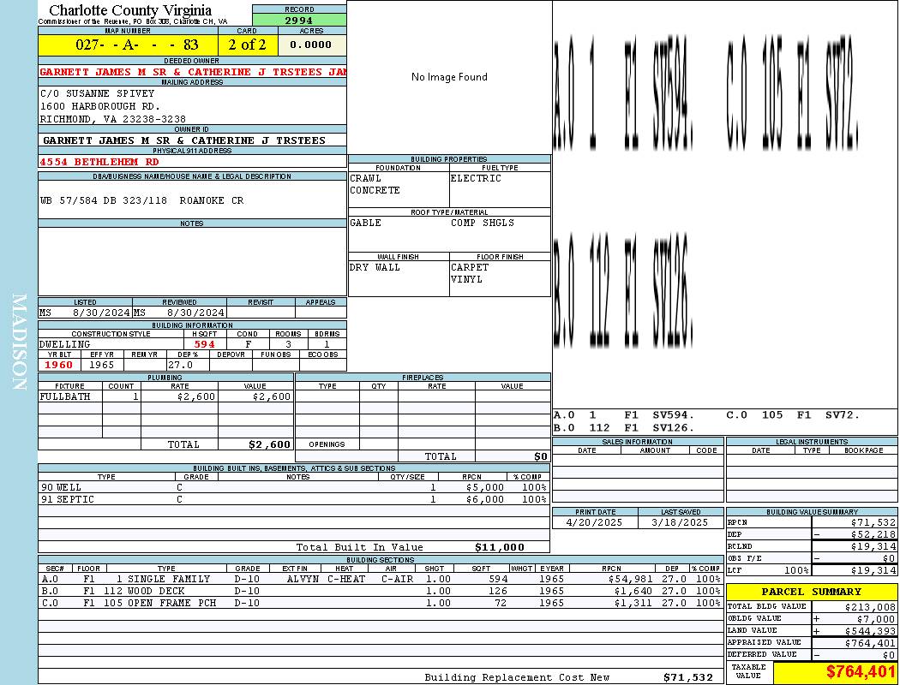Viewport: 900px width, 685px height.
Task: Click the empty Appeals field
Action: (x=321, y=313)
